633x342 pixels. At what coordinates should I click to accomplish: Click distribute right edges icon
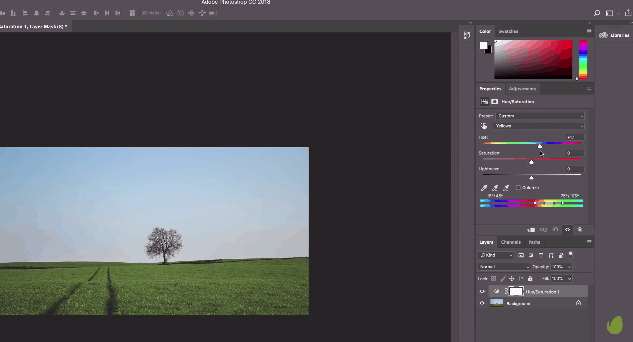[118, 13]
